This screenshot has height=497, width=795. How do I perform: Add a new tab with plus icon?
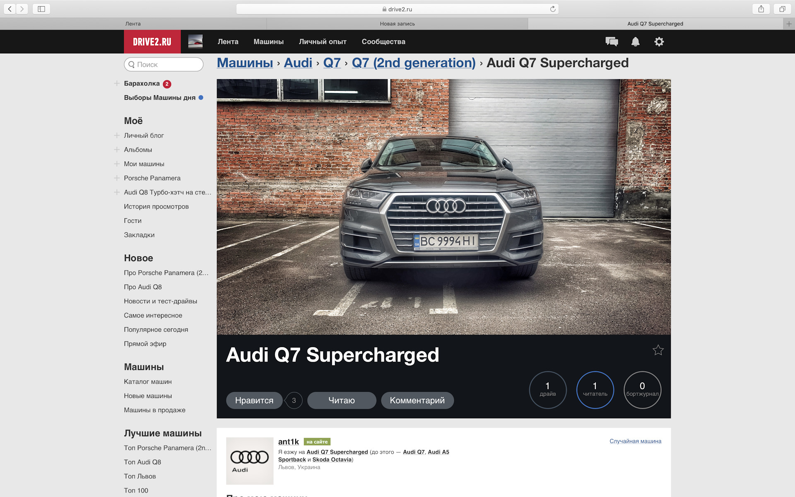point(789,24)
